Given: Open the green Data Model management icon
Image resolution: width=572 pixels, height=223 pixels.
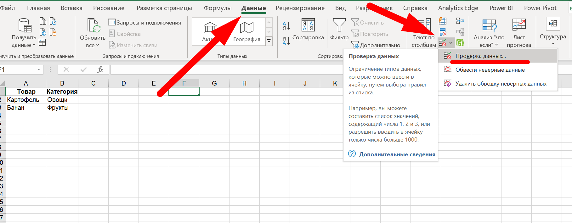Looking at the screenshot, I should (x=460, y=42).
